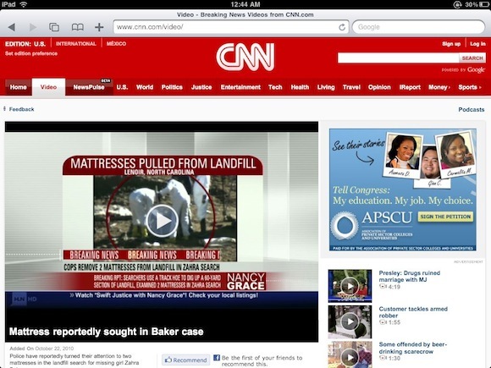Reload the page with the refresh icon
Screen dimensions: 491x368
click(x=342, y=27)
